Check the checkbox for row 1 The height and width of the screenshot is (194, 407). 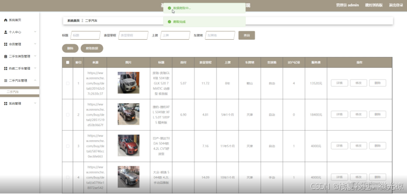click(x=68, y=83)
